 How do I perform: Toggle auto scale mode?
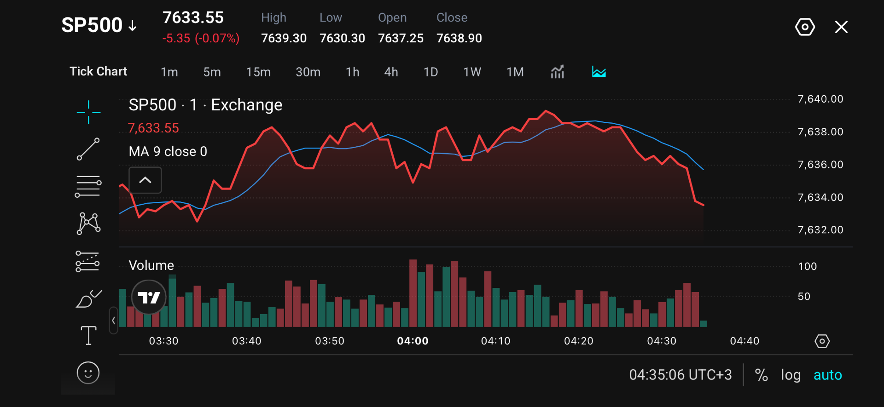point(827,375)
